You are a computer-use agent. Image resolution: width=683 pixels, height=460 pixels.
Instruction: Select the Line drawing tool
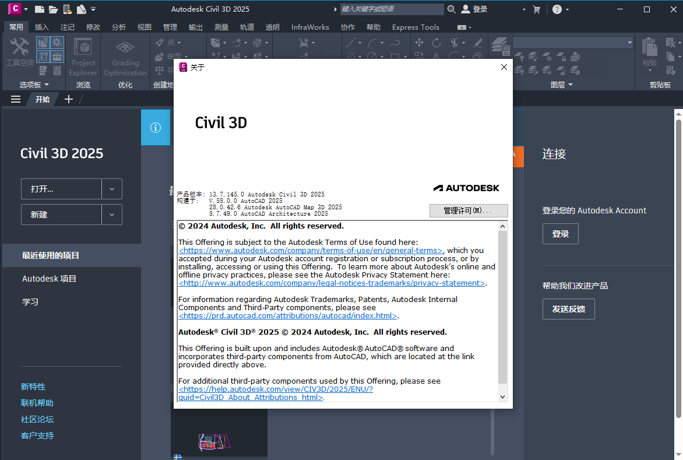click(351, 43)
